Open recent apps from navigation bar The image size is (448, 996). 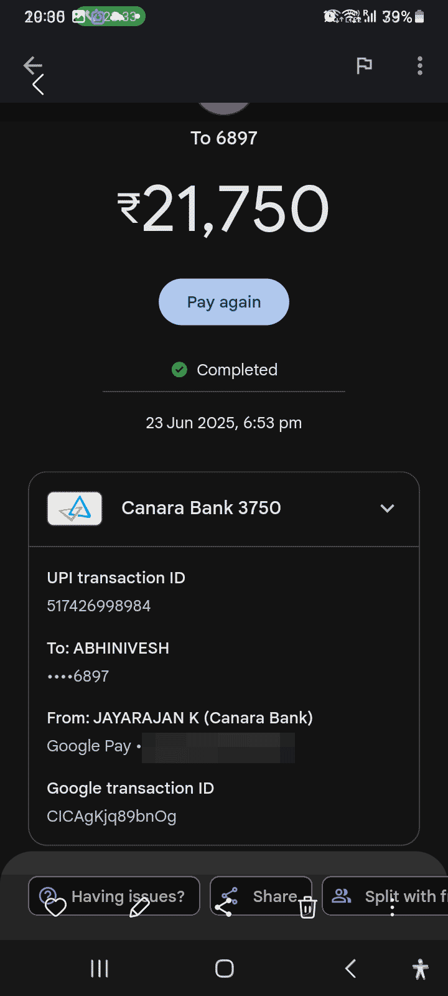coord(100,969)
